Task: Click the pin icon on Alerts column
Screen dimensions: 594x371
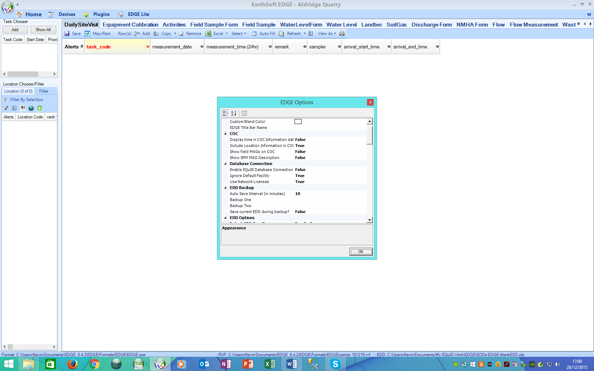Action: tap(82, 46)
